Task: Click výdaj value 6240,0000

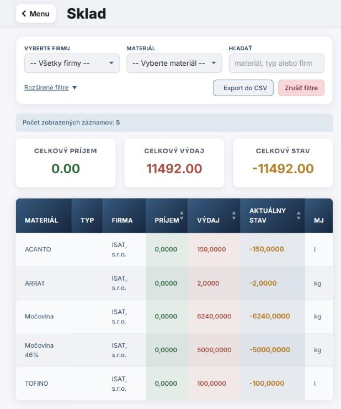Action: click(x=214, y=316)
